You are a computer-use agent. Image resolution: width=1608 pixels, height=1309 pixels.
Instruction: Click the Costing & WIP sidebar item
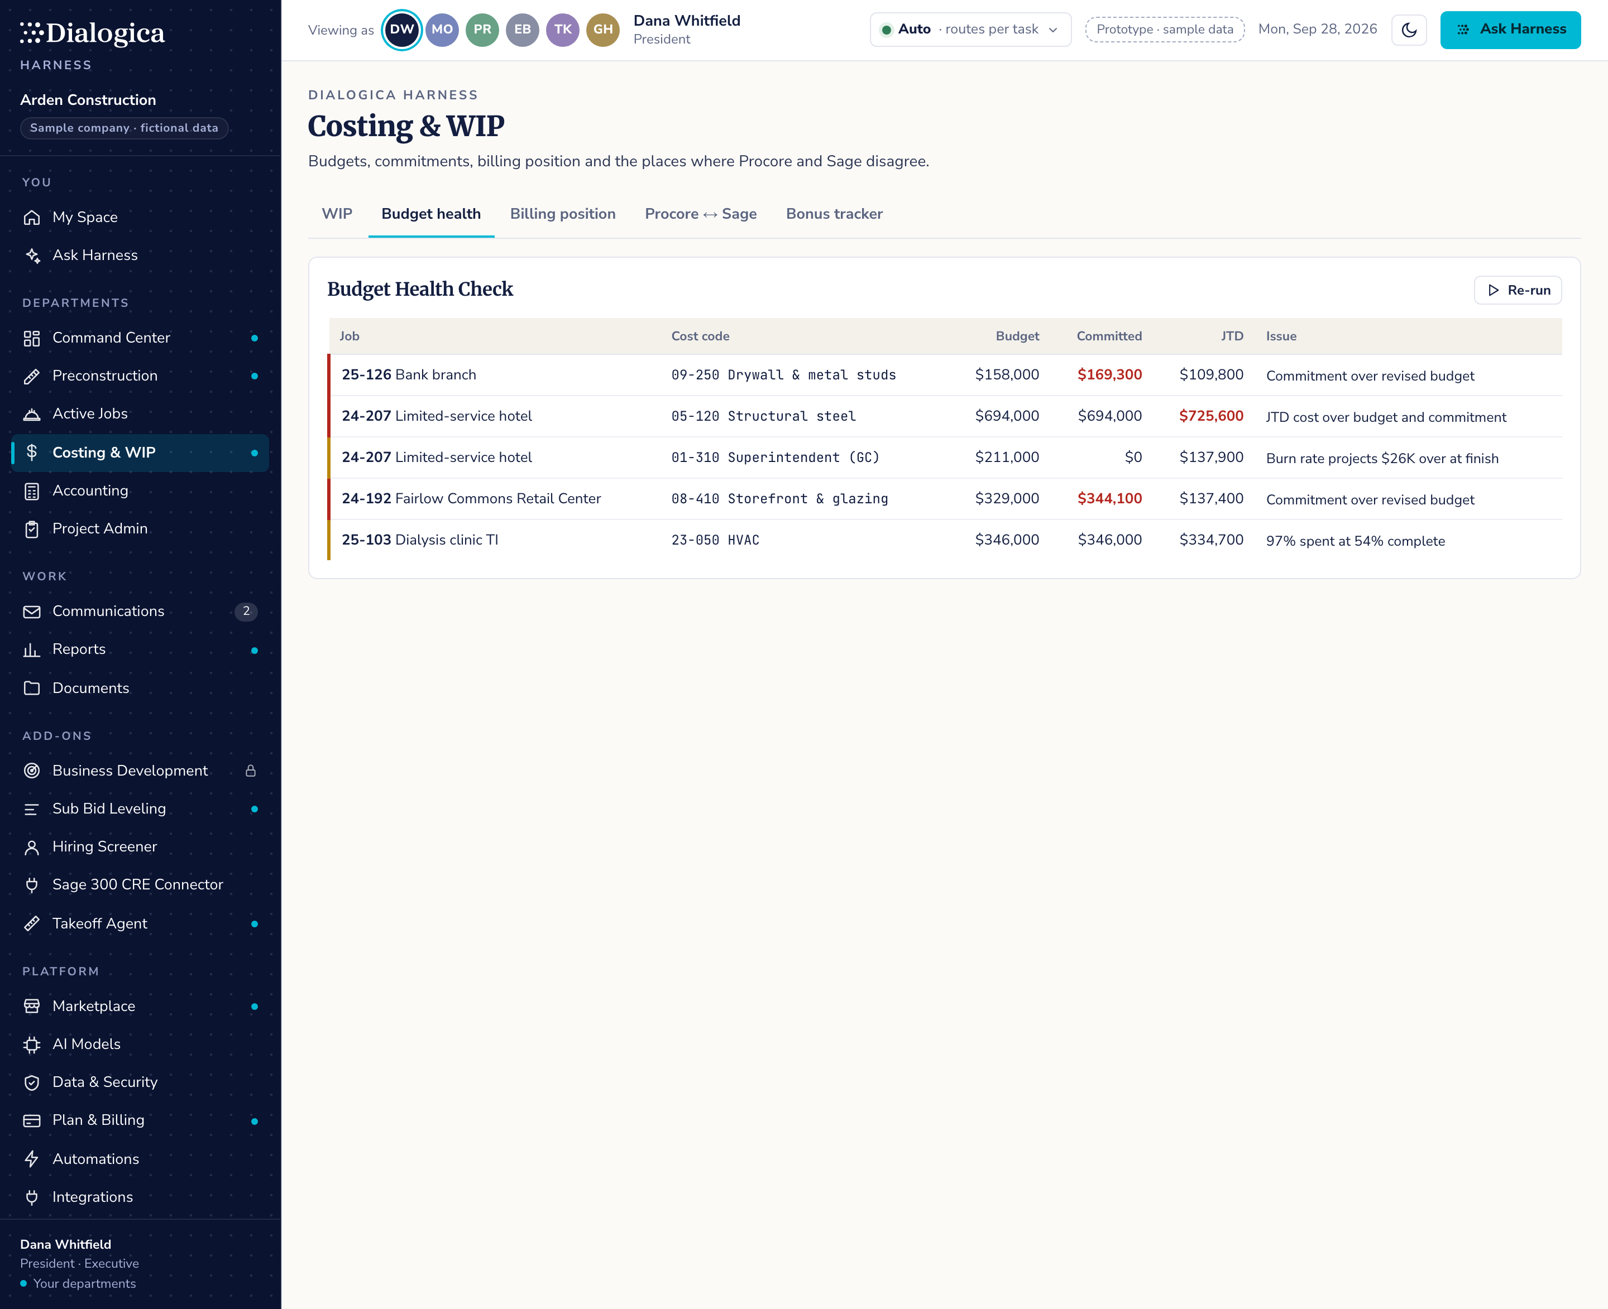[140, 453]
